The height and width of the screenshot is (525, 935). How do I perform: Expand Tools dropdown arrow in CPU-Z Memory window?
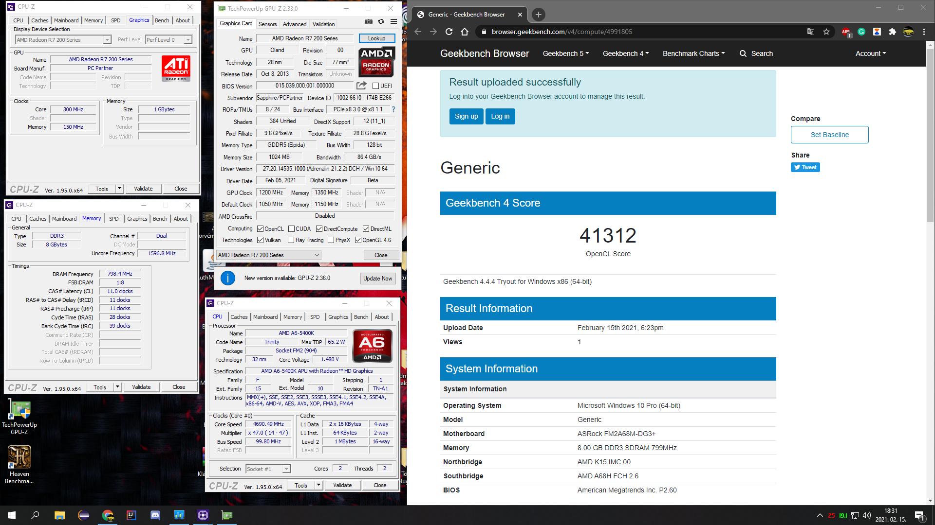(117, 387)
